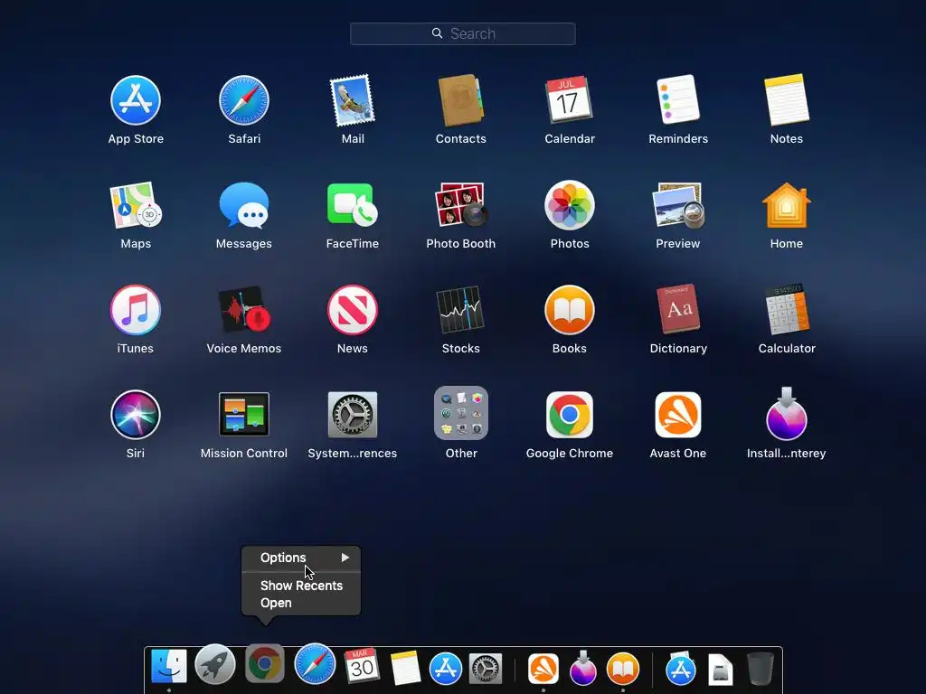Click the Books icon in the Dock
The image size is (926, 694).
pyautogui.click(x=623, y=669)
